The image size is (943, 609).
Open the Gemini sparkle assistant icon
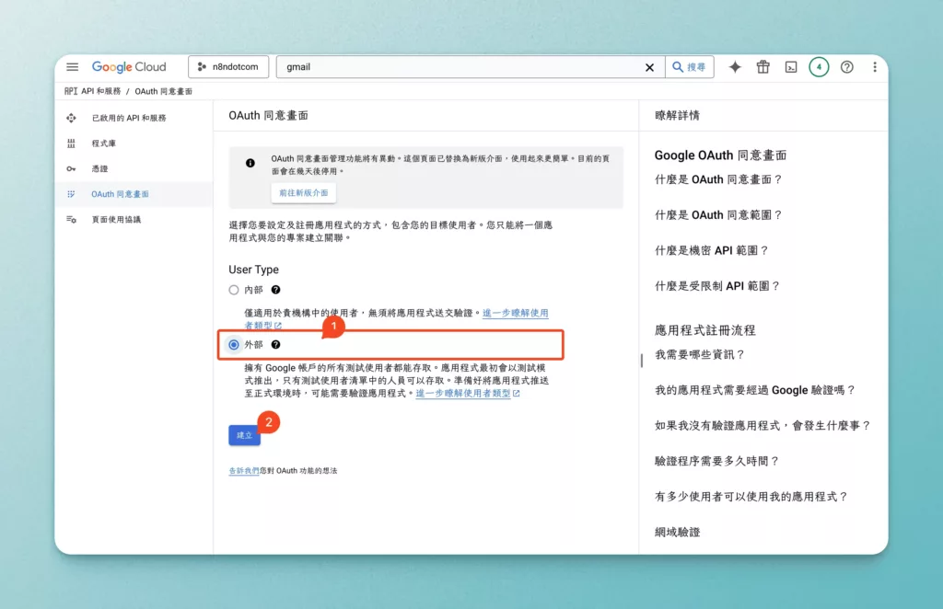735,66
